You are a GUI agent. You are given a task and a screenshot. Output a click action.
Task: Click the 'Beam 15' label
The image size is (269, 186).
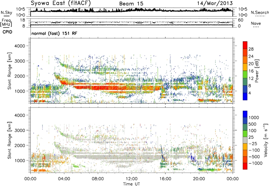(x=131, y=4)
